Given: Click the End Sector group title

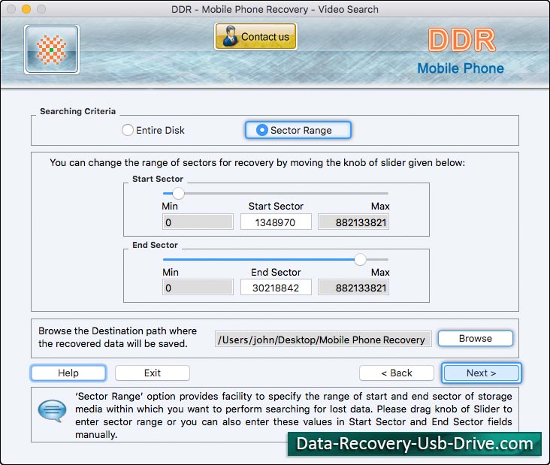Looking at the screenshot, I should click(x=155, y=245).
